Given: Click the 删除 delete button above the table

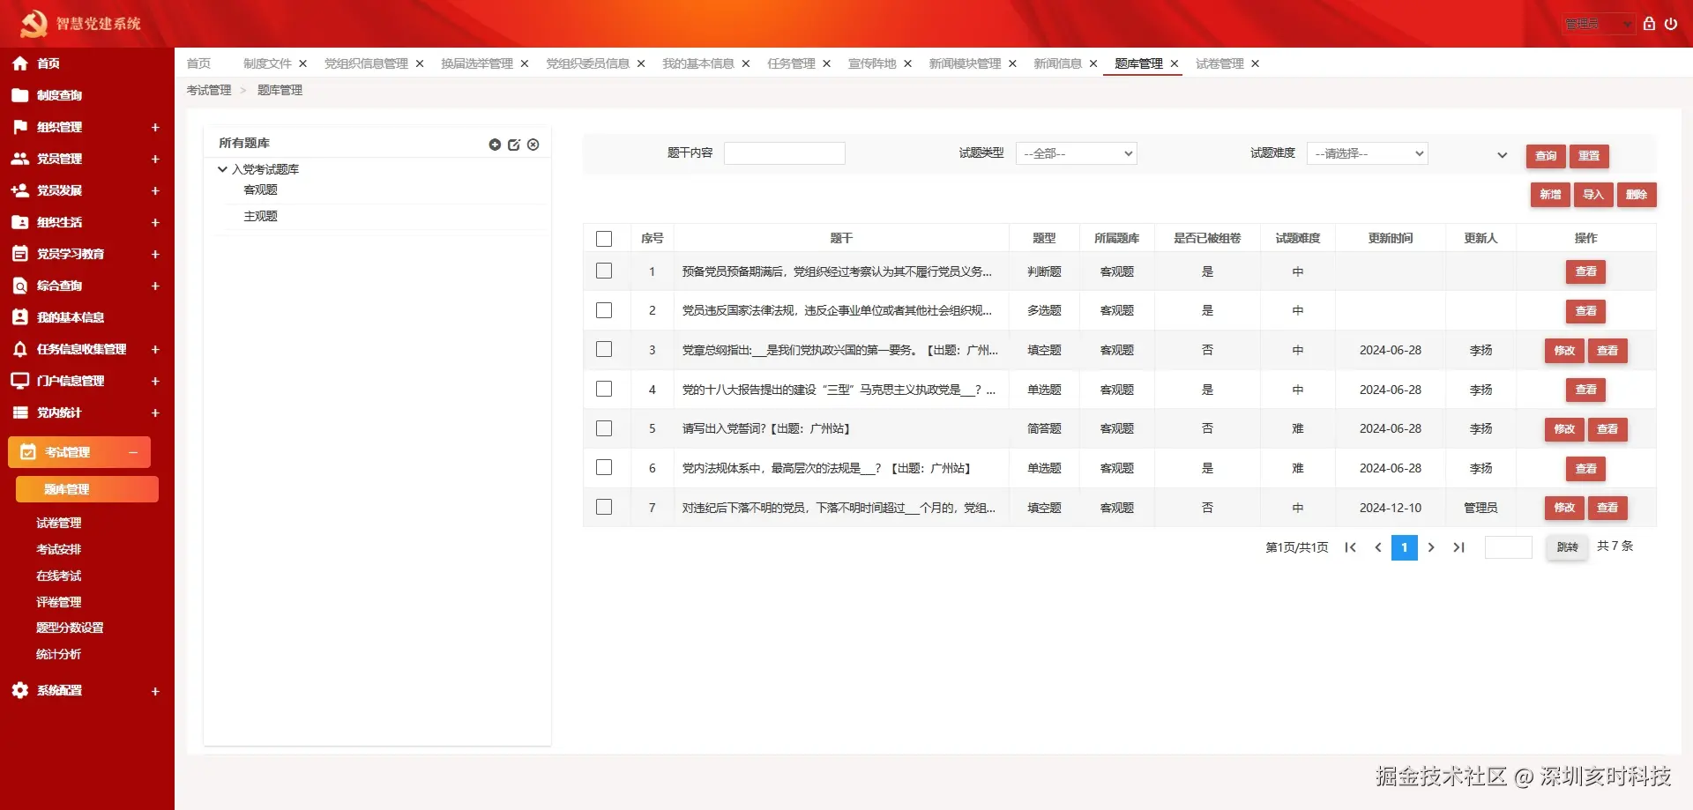Looking at the screenshot, I should point(1637,195).
